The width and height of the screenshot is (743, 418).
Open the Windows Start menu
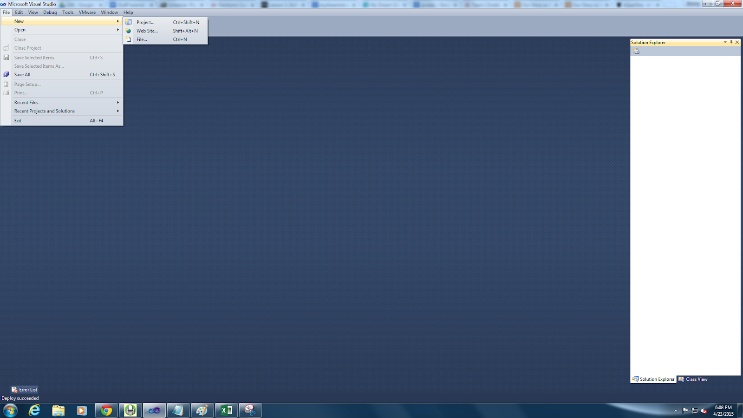pos(10,410)
